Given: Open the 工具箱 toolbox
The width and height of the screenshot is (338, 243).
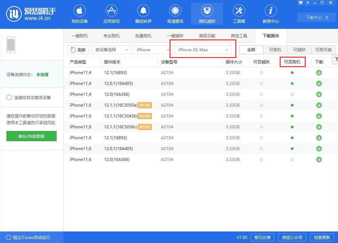Looking at the screenshot, I should click(239, 14).
